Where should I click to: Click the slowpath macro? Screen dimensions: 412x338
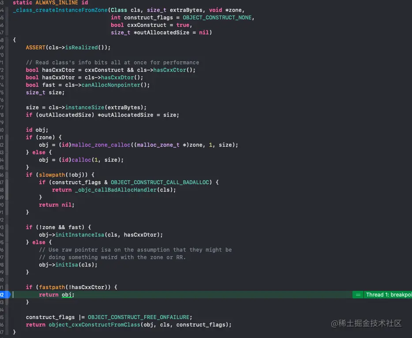click(52, 175)
